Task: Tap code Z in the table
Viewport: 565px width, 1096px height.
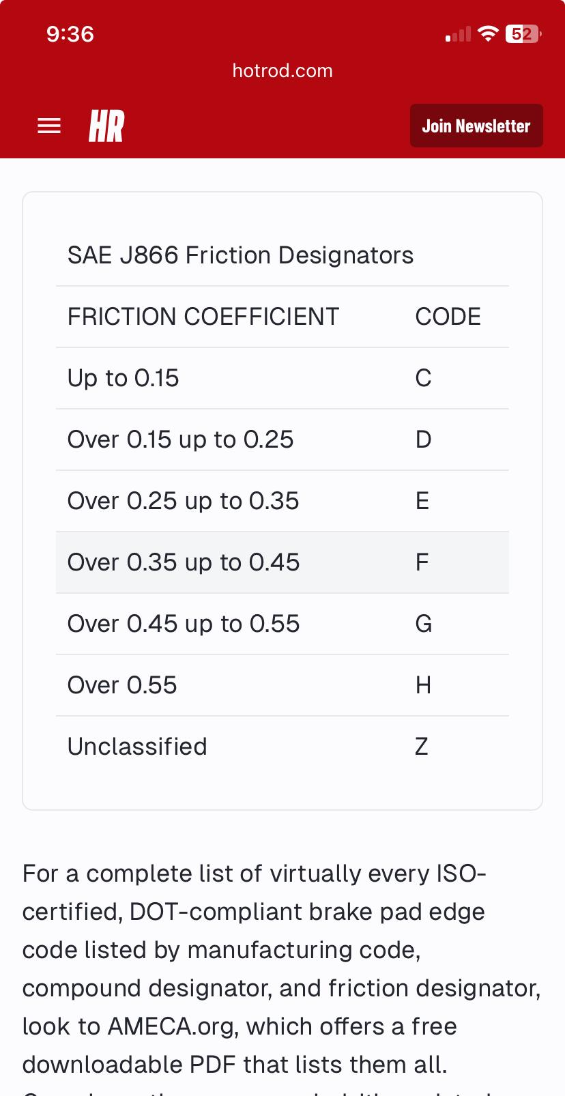Action: [x=422, y=747]
